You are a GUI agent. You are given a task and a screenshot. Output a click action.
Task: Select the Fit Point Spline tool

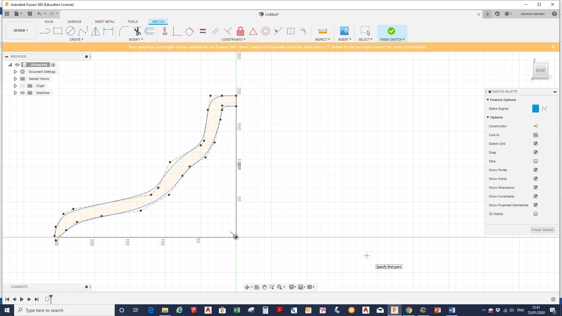(x=83, y=31)
